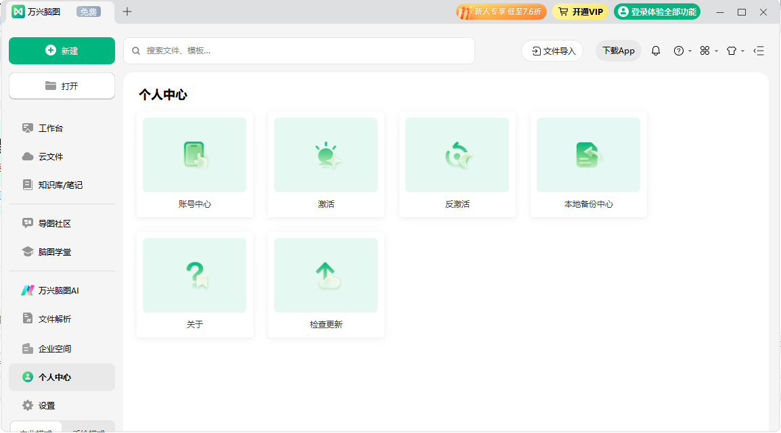781x433 pixels.
Task: Click the 新人专享 低至7.6折 promo banner
Action: [501, 12]
